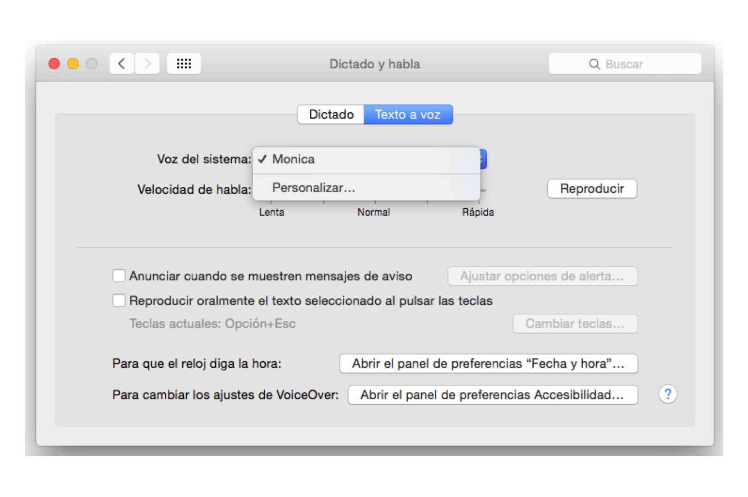Click the Velocidad de habla label

click(194, 190)
